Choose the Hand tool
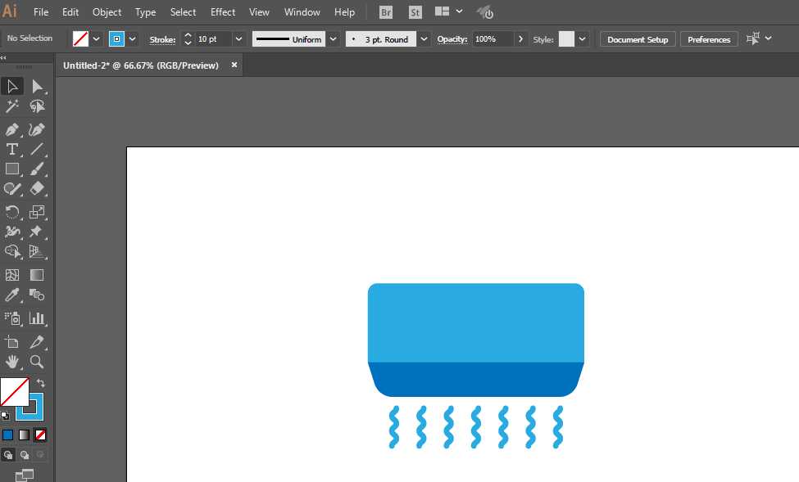 pos(12,362)
